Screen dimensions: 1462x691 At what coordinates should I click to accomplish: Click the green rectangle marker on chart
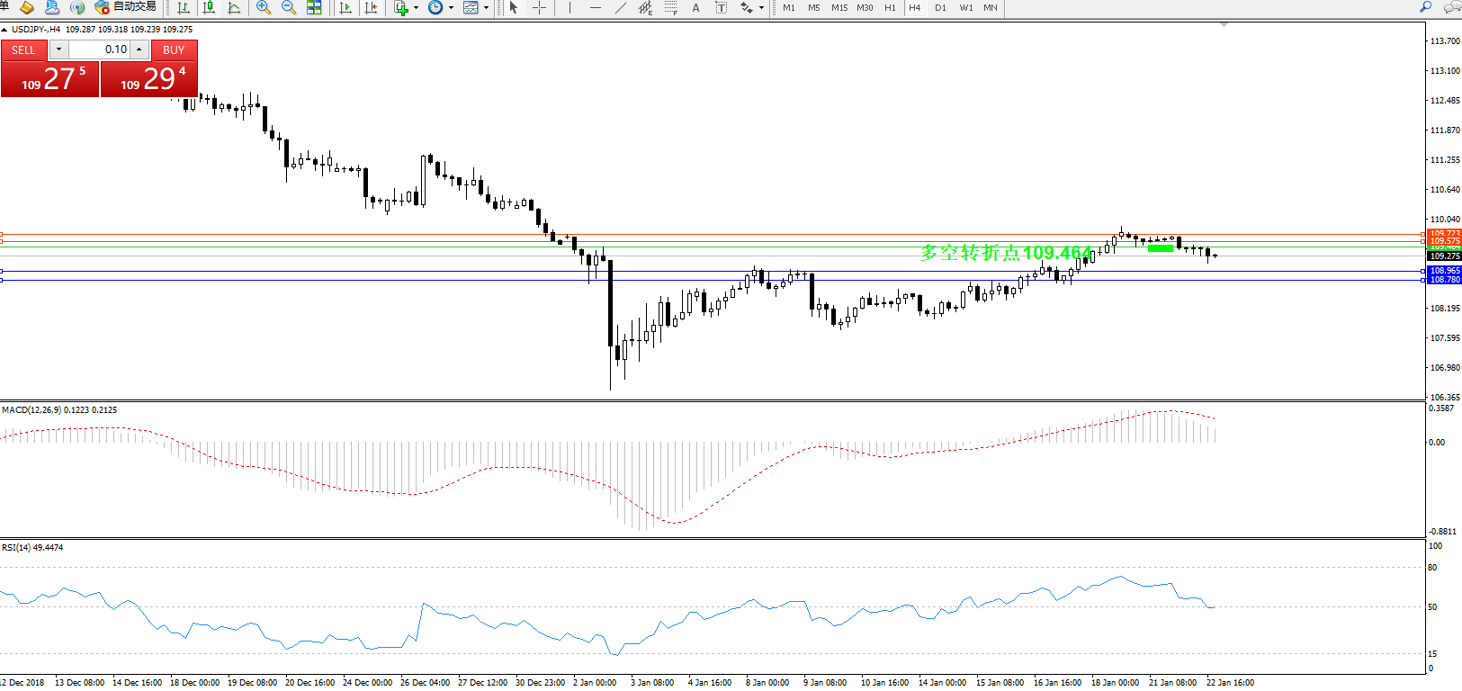pos(1160,247)
